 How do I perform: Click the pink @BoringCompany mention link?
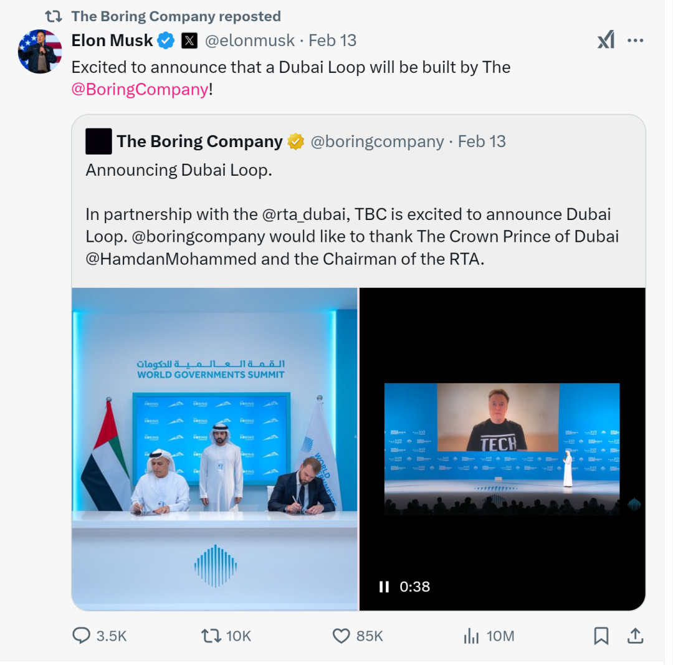140,89
